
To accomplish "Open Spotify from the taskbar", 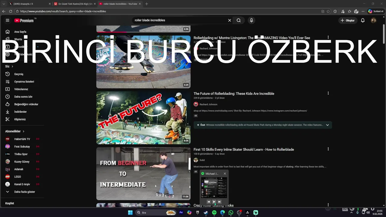I will tap(214, 212).
